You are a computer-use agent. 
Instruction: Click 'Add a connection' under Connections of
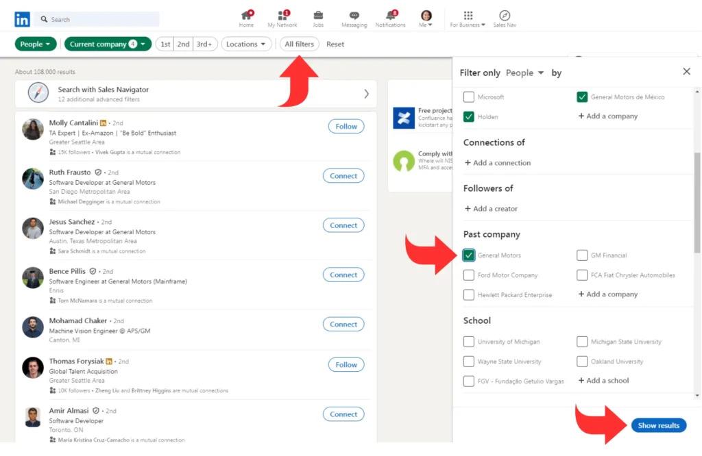point(498,163)
